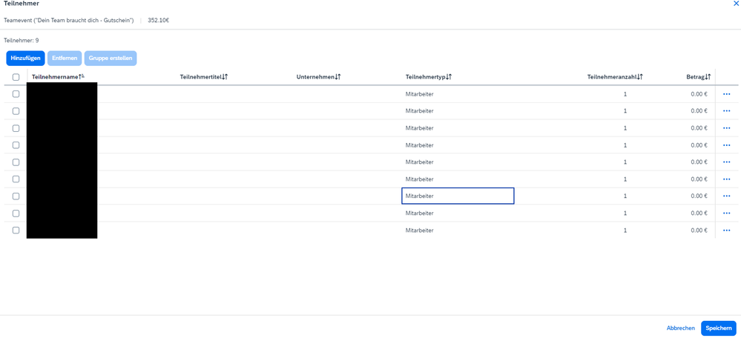Select the Teilnehmeranzahl value 1 in the first row

tap(625, 94)
